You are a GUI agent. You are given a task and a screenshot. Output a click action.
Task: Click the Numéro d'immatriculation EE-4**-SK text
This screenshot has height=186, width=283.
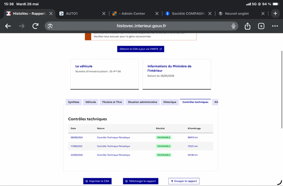coord(98,72)
